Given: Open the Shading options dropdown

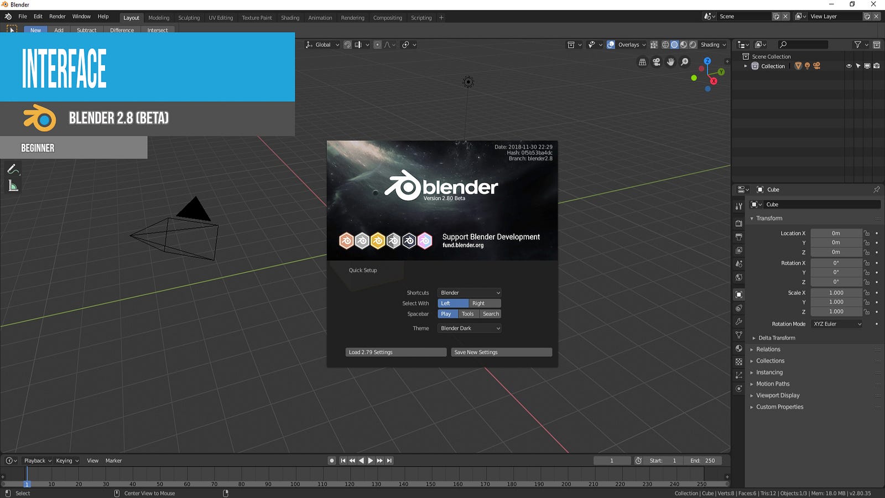Looking at the screenshot, I should [713, 45].
